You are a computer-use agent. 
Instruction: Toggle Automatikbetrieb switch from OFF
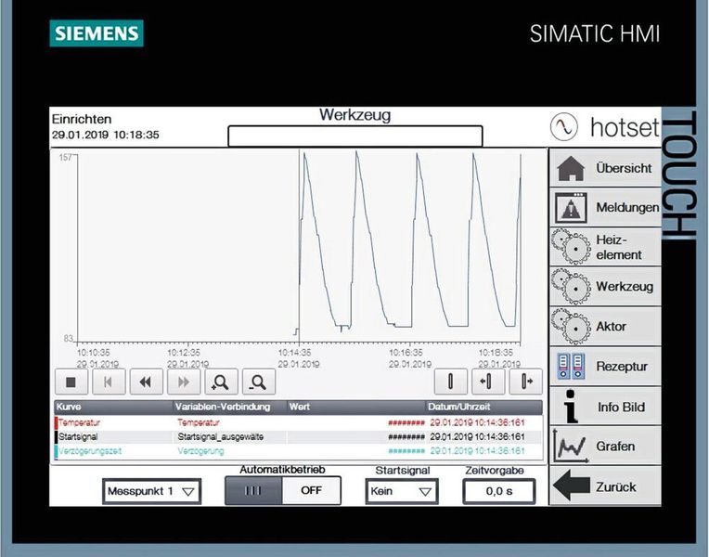tap(283, 490)
